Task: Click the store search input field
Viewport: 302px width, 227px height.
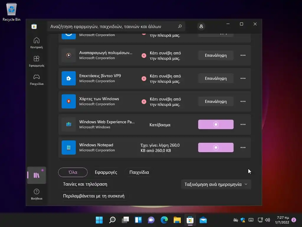Action: pyautogui.click(x=116, y=26)
